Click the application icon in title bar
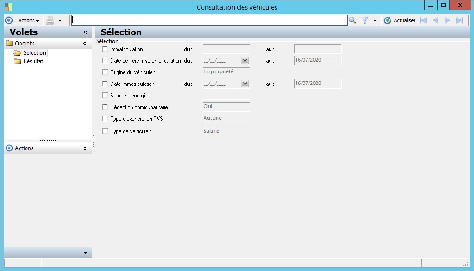This screenshot has width=474, height=271. [8, 6]
